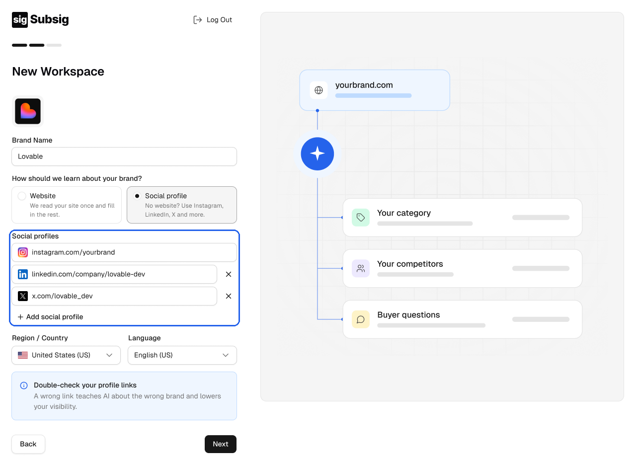
Task: Click the instagram.com/yourbrand input field
Action: [x=124, y=252]
